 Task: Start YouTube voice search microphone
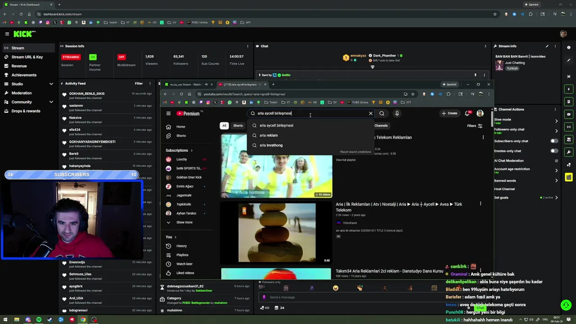click(x=397, y=113)
